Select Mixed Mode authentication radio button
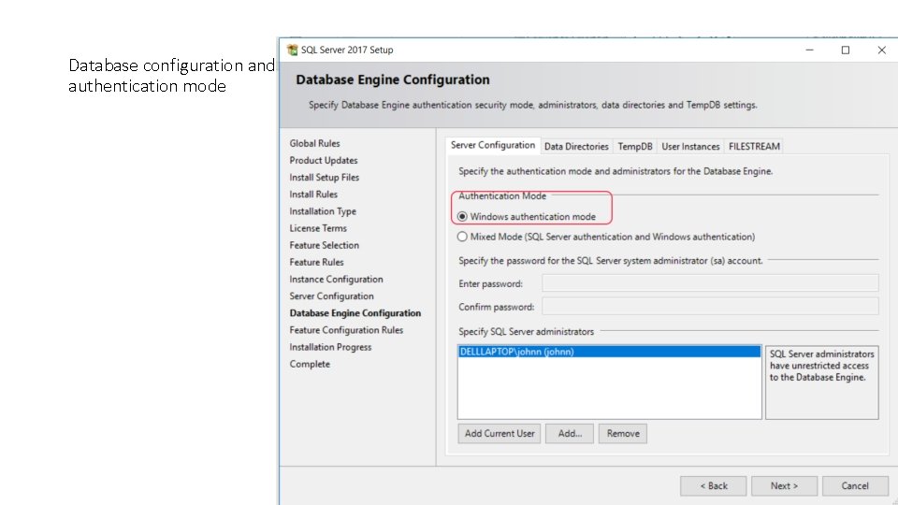Viewport: 898px width, 505px height. [x=463, y=237]
